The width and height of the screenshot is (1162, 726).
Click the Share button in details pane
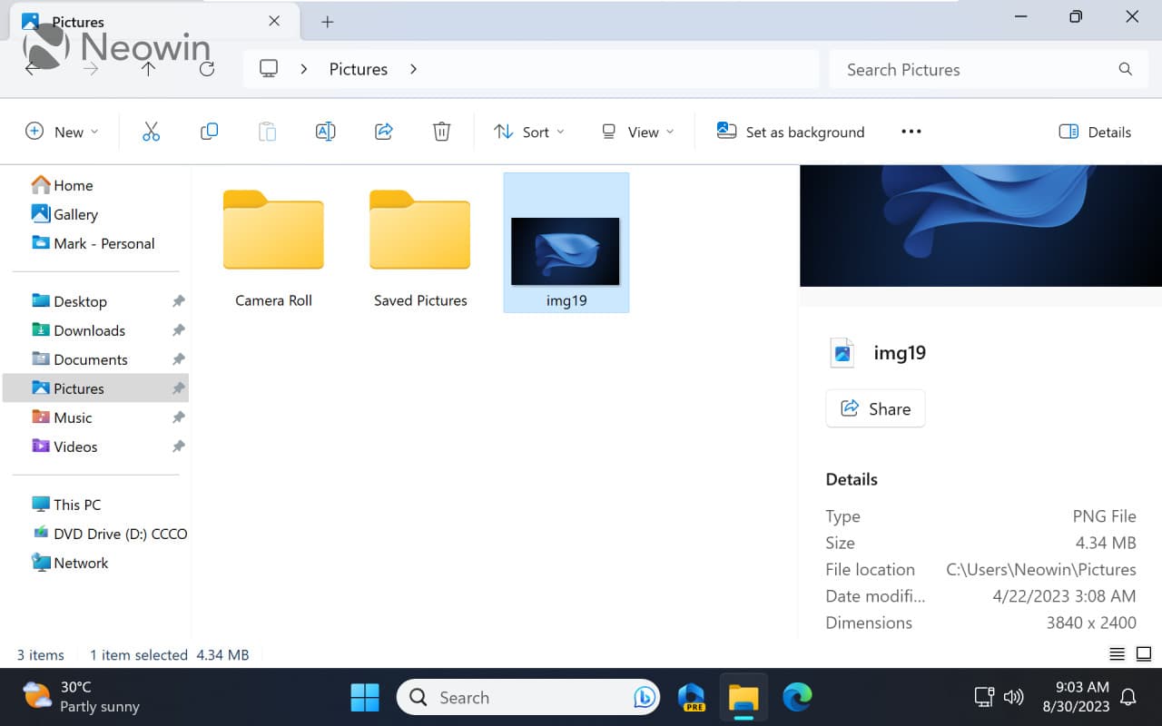874,408
